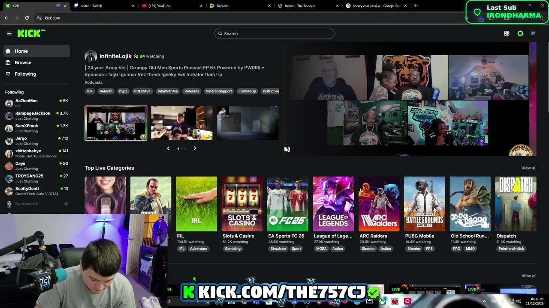Switch to the Rumble browser tab

pyautogui.click(x=240, y=6)
